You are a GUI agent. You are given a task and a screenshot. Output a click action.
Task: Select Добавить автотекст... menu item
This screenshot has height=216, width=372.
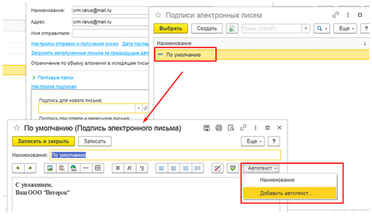tap(285, 193)
